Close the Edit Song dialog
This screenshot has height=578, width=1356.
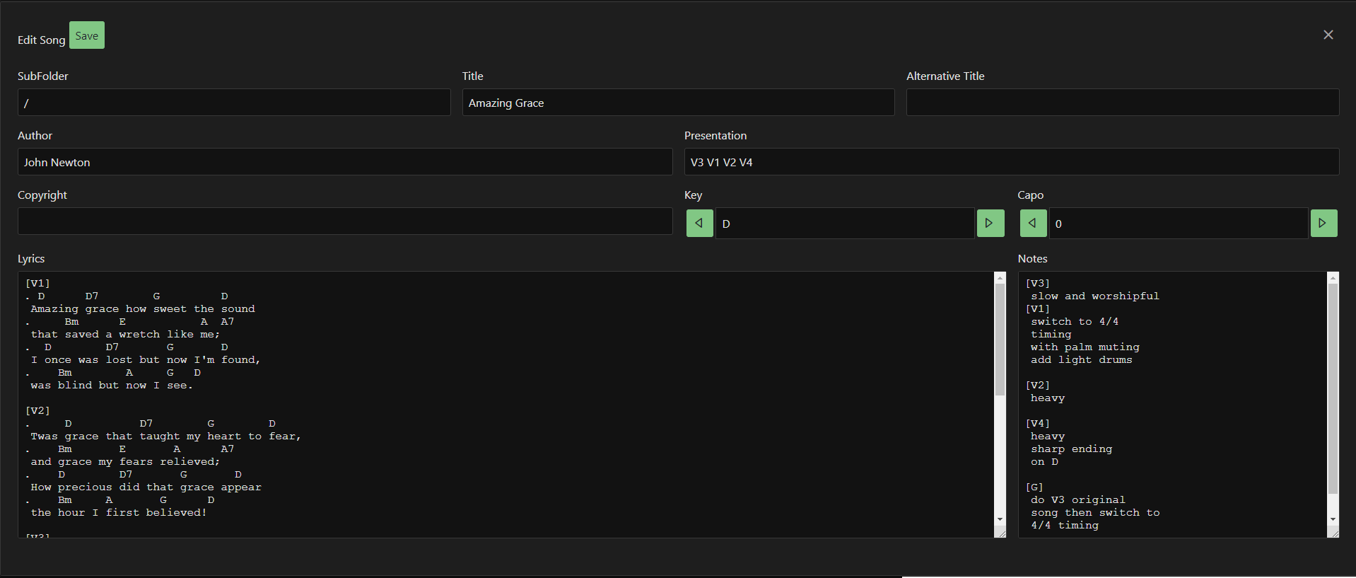(x=1328, y=35)
